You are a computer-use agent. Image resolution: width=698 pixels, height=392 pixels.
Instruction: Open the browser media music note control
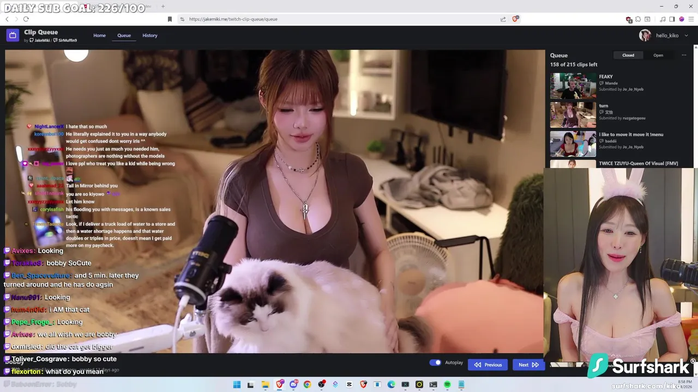pyautogui.click(x=663, y=19)
